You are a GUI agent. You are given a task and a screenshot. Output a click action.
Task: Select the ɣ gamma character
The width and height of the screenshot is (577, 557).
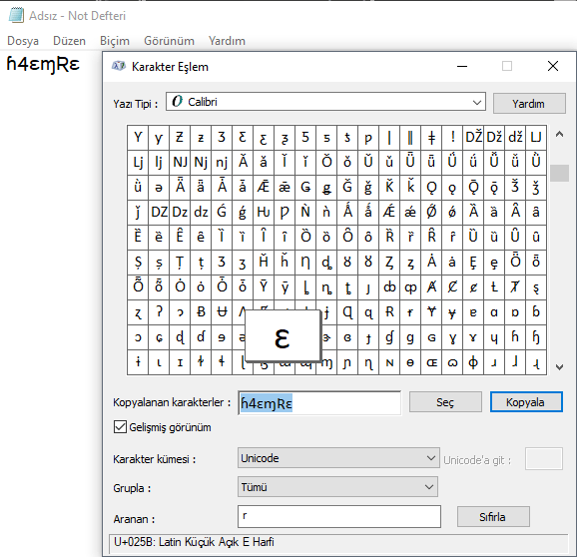(x=452, y=337)
